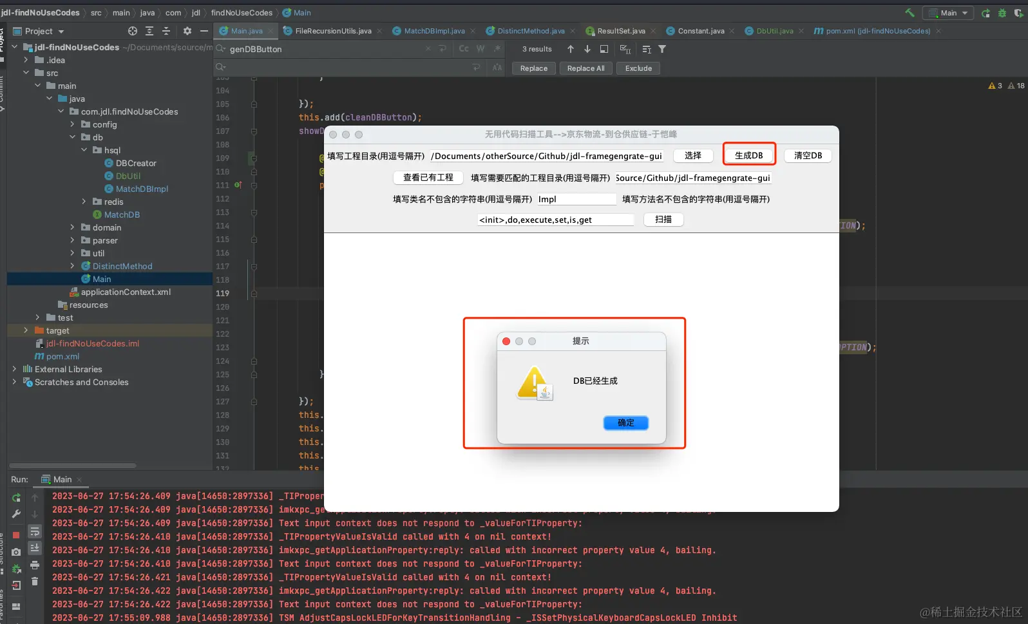Viewport: 1028px width, 624px height.
Task: Run with coverage via the shield icon
Action: click(x=1018, y=13)
